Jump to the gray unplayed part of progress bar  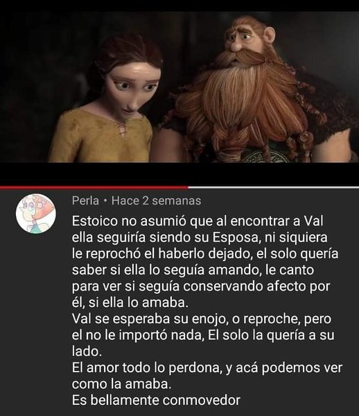point(274,187)
